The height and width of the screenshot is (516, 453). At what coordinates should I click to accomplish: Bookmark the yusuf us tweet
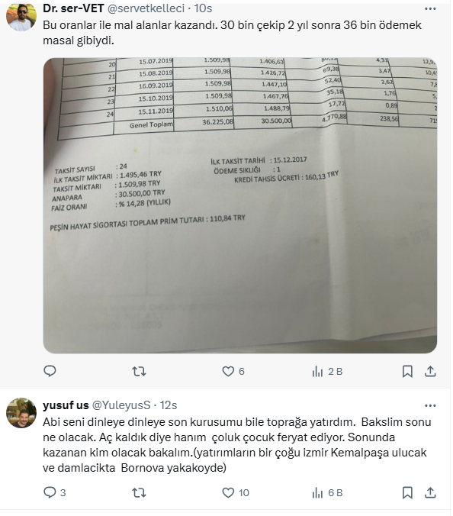(x=407, y=492)
